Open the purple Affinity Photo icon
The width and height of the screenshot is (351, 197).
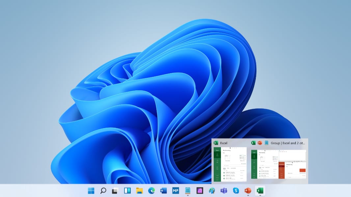(x=200, y=190)
